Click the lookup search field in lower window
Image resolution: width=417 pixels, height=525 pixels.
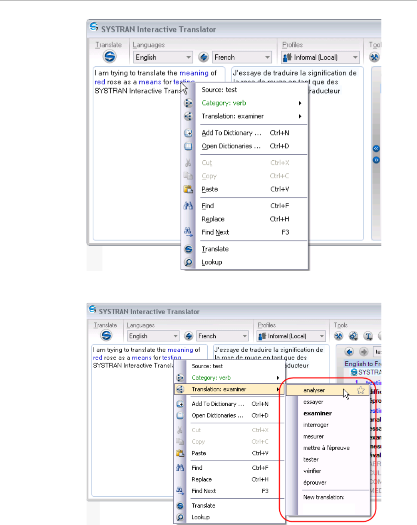pyautogui.click(x=377, y=352)
